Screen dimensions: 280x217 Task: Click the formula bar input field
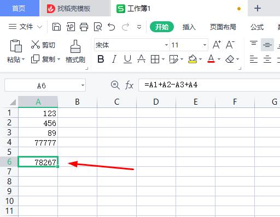(209, 85)
